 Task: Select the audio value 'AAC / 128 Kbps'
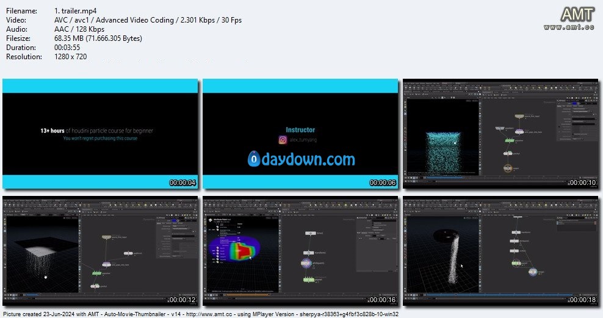tap(79, 29)
